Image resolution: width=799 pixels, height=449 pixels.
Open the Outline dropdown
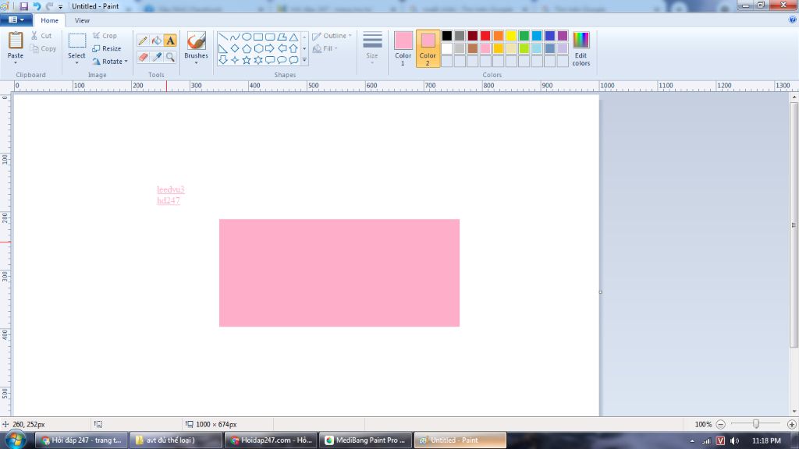(332, 36)
